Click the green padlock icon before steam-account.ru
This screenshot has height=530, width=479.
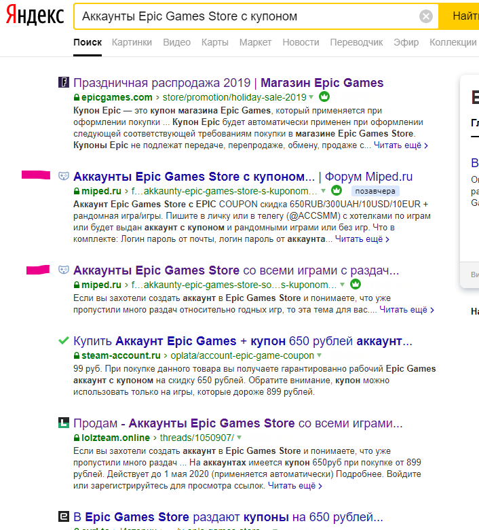[77, 355]
